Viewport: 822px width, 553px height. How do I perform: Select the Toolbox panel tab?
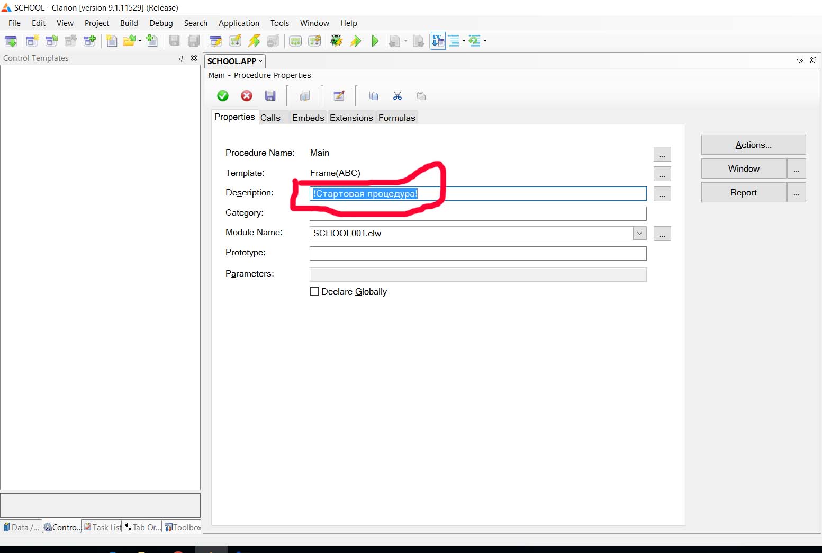click(x=183, y=527)
